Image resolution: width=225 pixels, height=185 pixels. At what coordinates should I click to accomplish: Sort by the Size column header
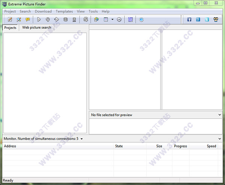(159, 146)
